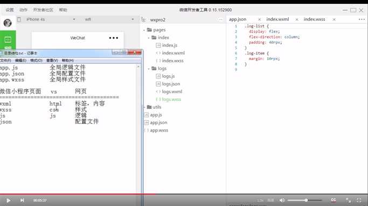The image size is (368, 206).
Task: Play the video
Action: point(8,201)
